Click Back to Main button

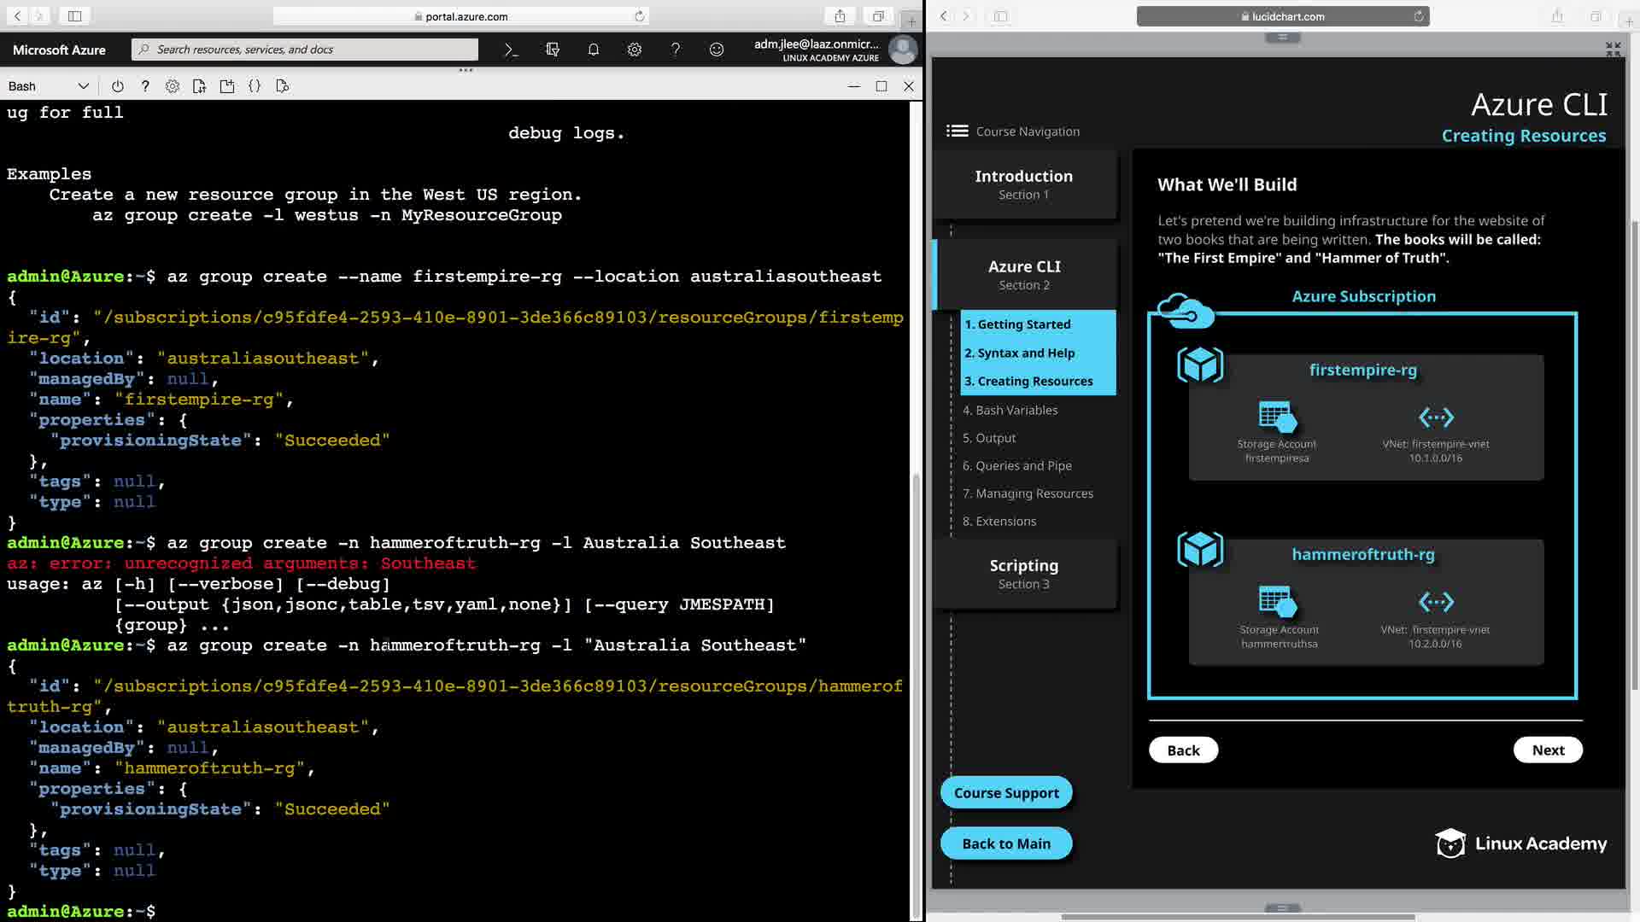tap(1005, 843)
